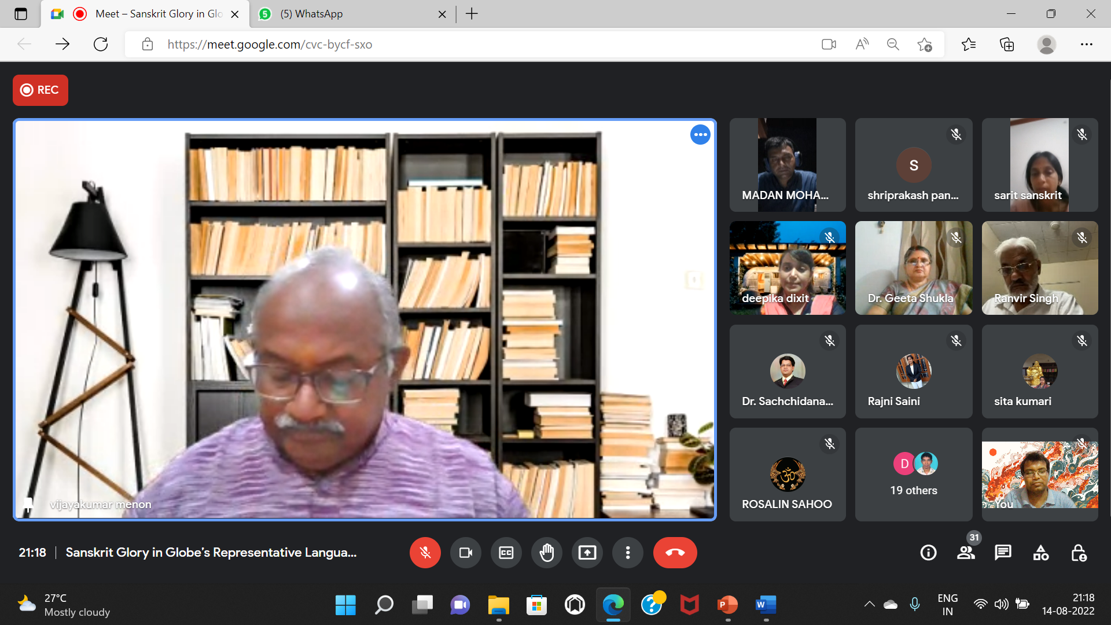Image resolution: width=1111 pixels, height=625 pixels.
Task: Click the Present now screen-share icon
Action: (587, 553)
